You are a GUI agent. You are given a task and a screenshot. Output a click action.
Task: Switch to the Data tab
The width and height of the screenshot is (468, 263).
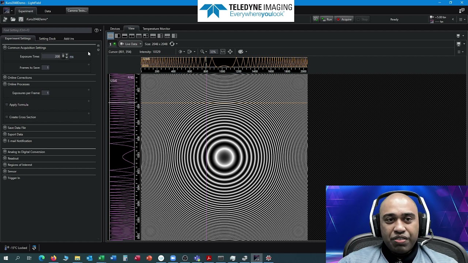click(x=48, y=11)
